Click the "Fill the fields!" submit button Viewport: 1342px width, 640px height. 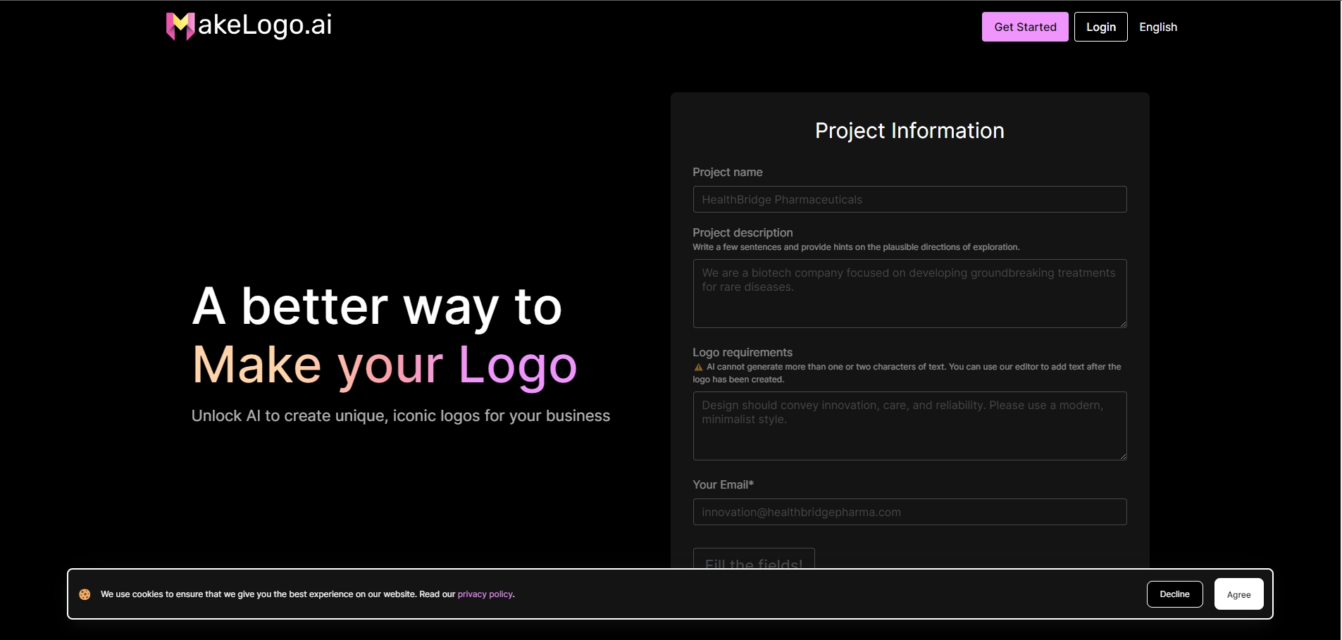754,559
